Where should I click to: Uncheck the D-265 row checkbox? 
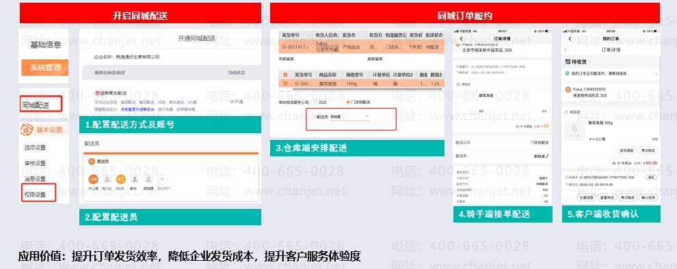tap(285, 83)
